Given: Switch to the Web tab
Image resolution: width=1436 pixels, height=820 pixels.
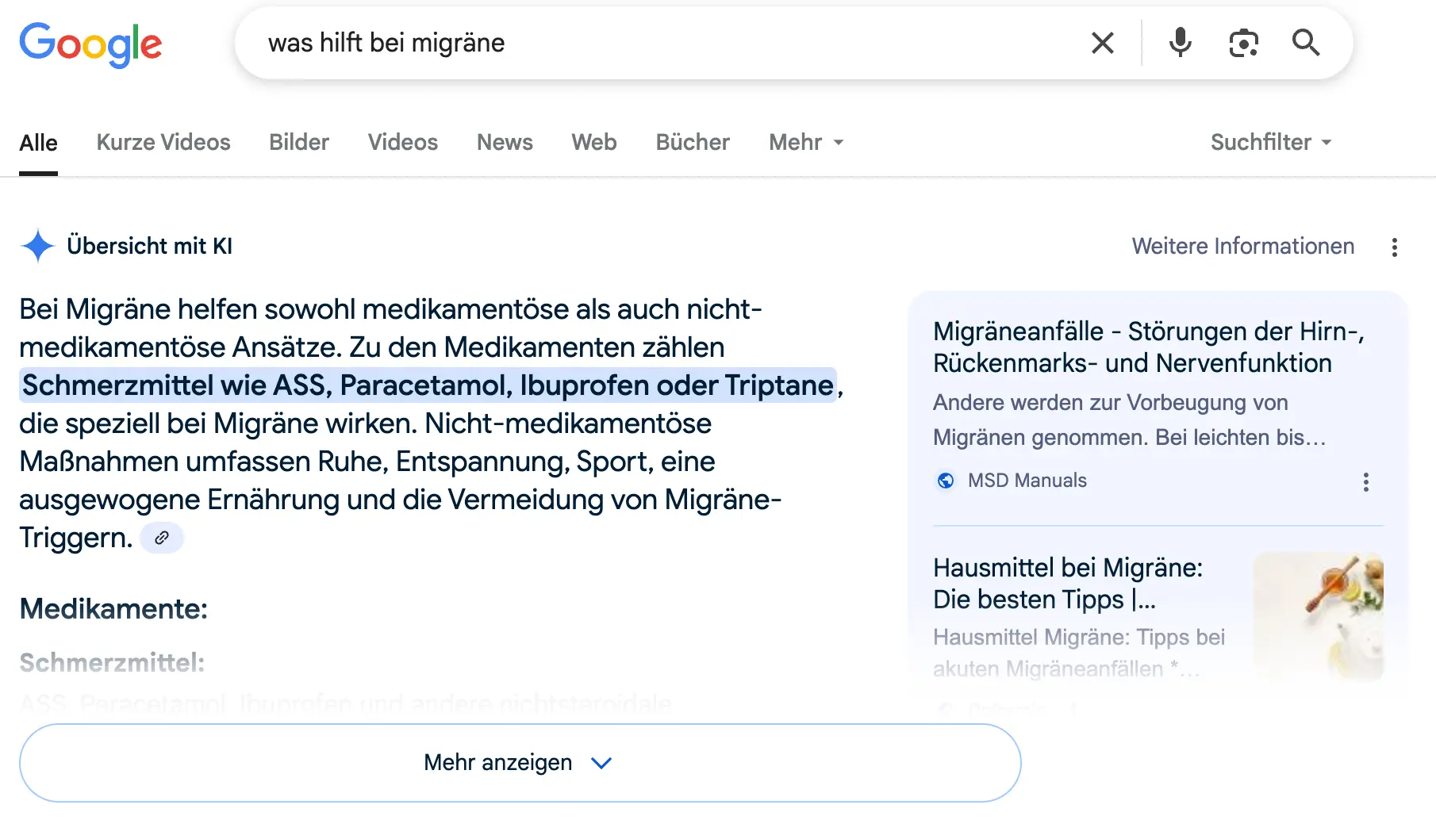Looking at the screenshot, I should point(594,143).
